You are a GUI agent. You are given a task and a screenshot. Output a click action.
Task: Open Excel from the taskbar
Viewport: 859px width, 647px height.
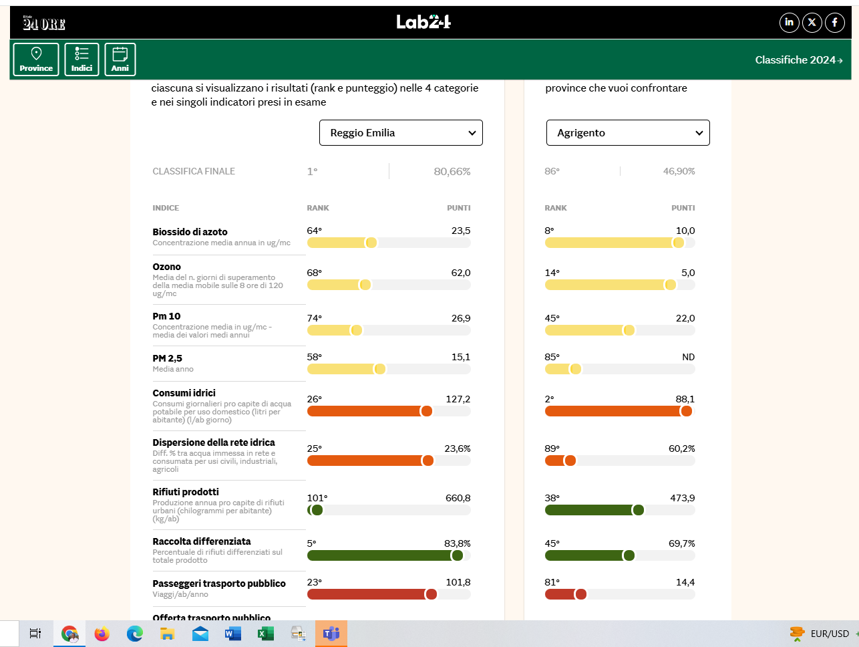pos(266,634)
